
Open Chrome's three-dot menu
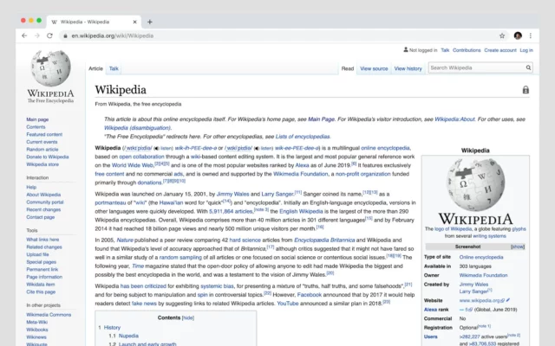pos(531,35)
